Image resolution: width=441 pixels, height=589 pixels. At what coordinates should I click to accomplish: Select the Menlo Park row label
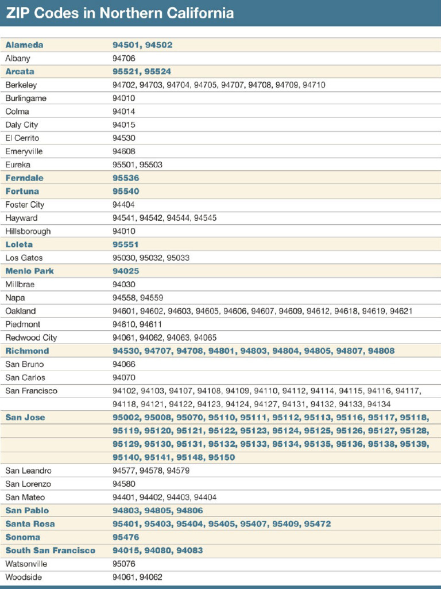pos(29,271)
